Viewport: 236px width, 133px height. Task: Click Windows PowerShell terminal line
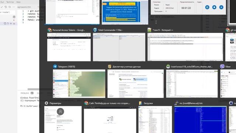click(29, 98)
